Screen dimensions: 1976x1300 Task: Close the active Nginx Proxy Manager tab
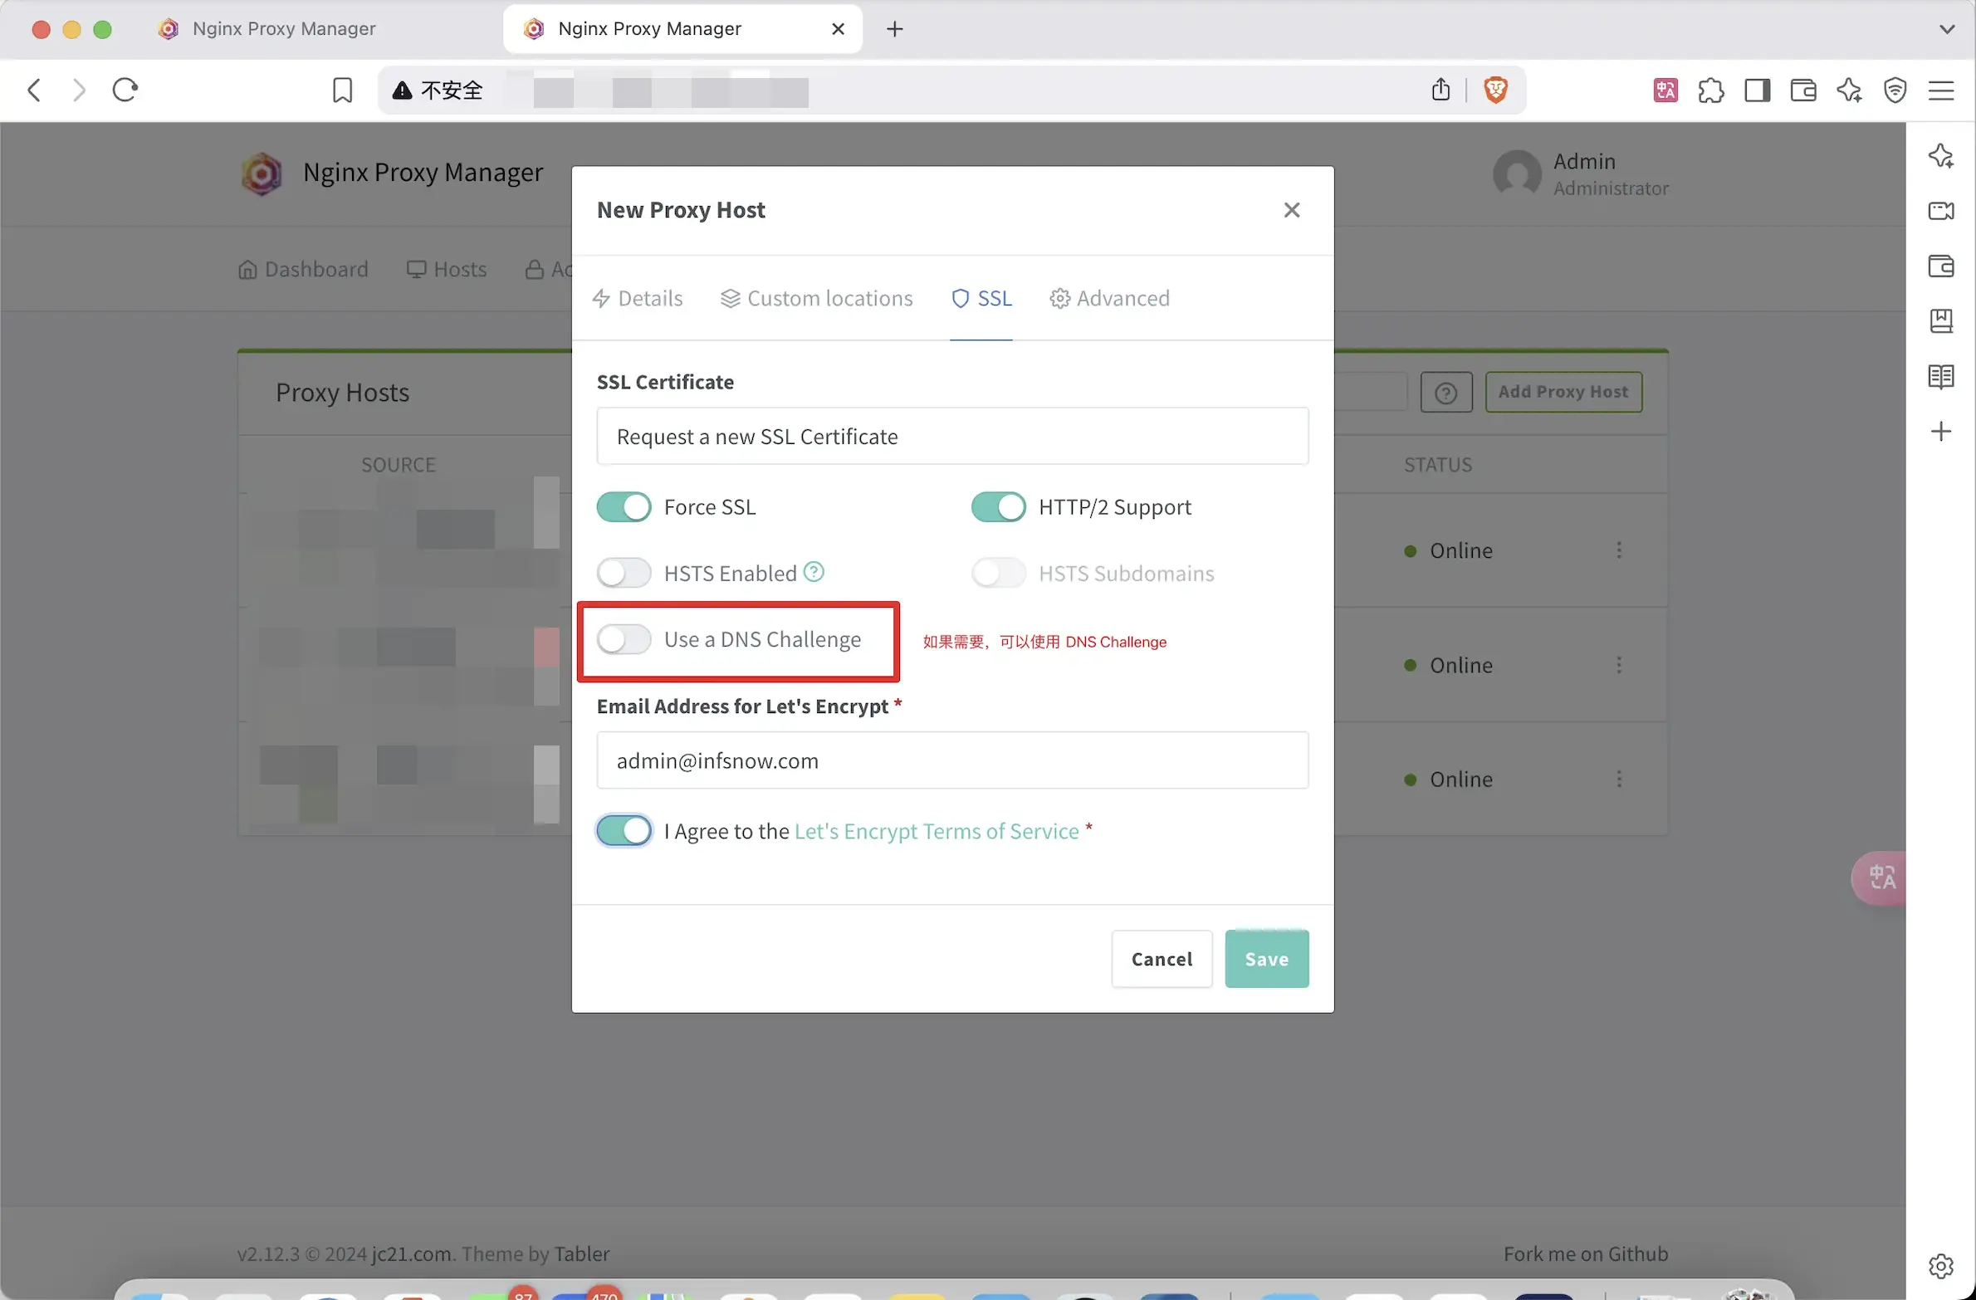(x=838, y=29)
